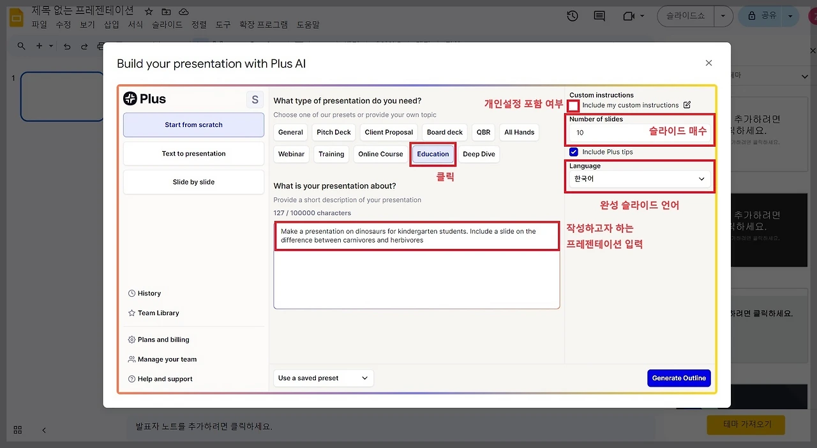Open the 도움말 menu

[308, 25]
